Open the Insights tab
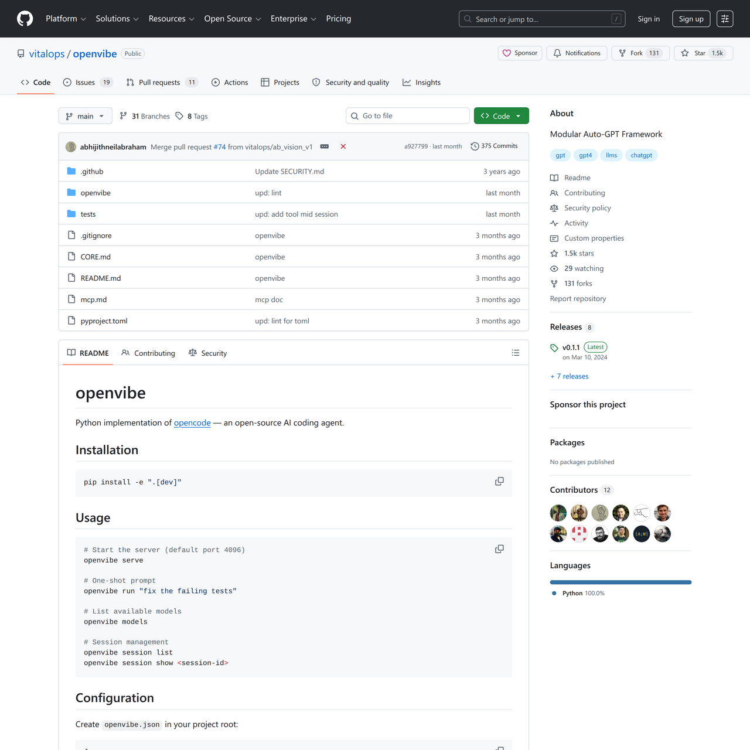Screen dimensions: 750x750 coord(422,83)
